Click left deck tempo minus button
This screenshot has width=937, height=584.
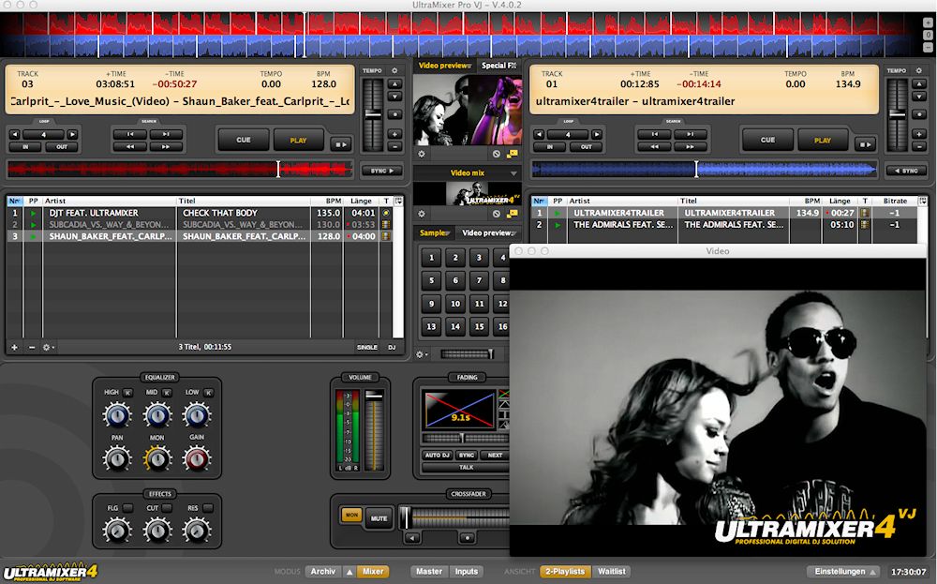(x=394, y=146)
